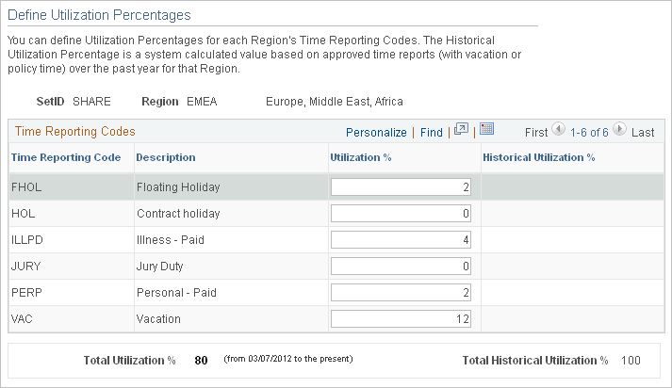672x388 pixels.
Task: Show next rows with right arrow
Action: (620, 132)
